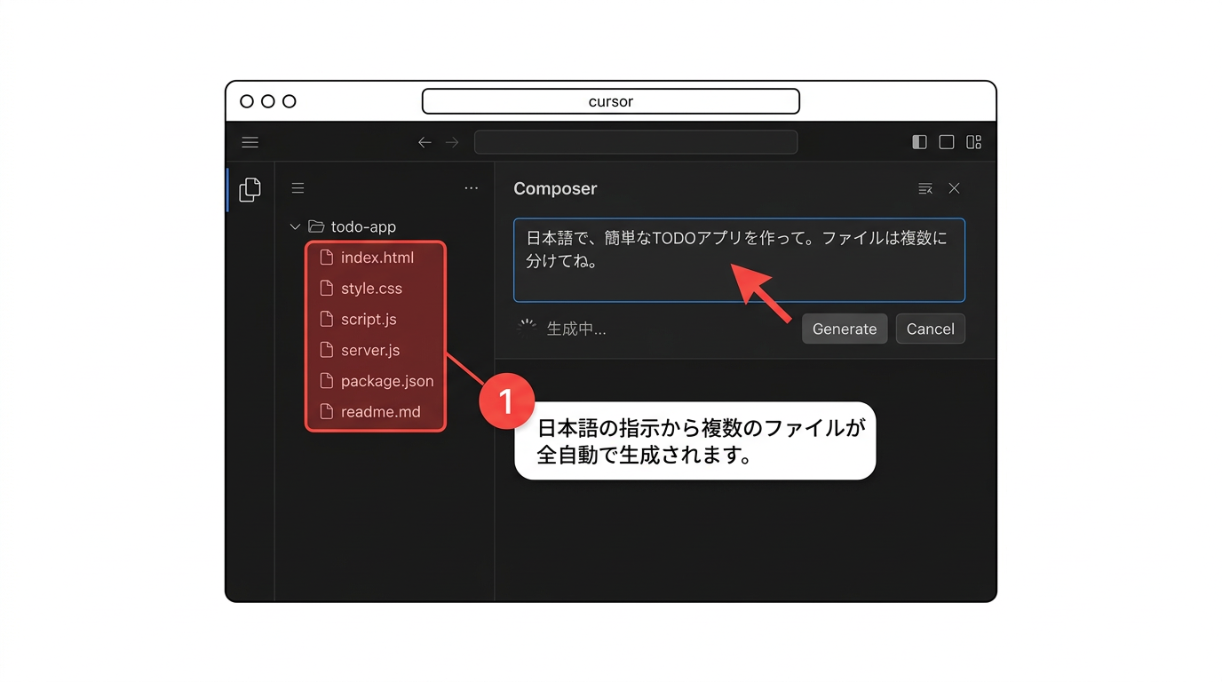This screenshot has width=1222, height=682.
Task: Click the cursor window title bar
Action: (x=610, y=101)
